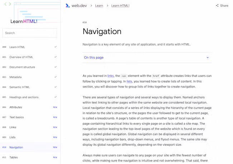This screenshot has height=164, width=233.
Task: Expand the On this page section
Action: 94,58
